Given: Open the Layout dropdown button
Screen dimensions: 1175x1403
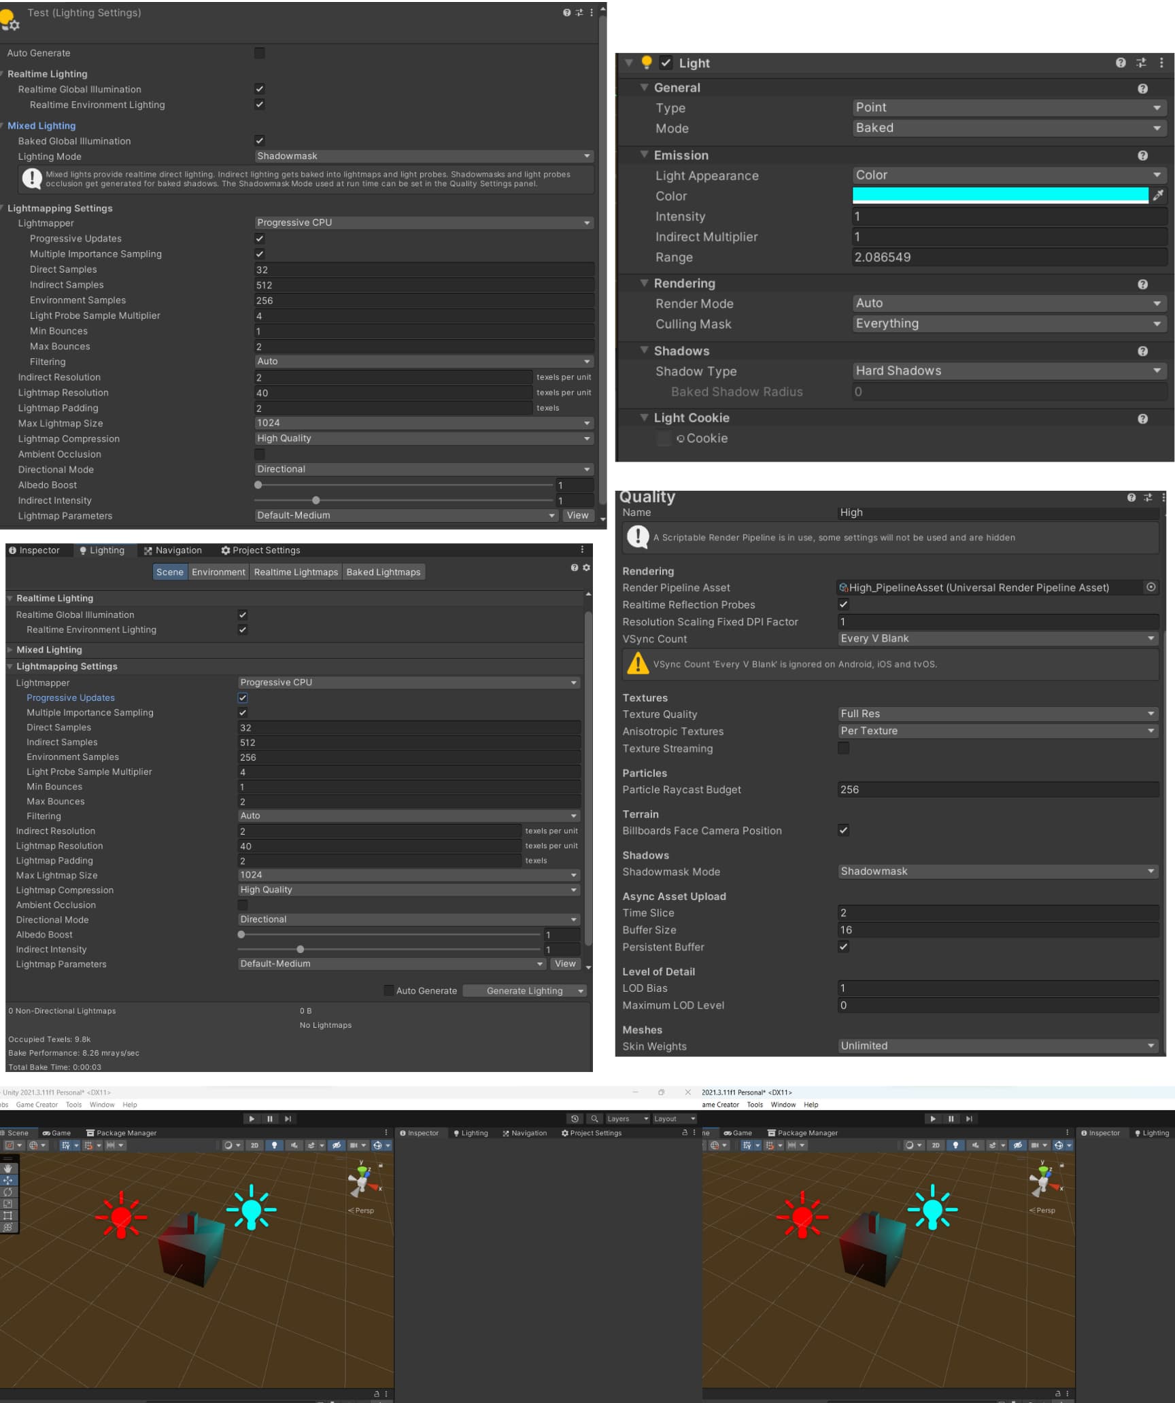Looking at the screenshot, I should (675, 1119).
